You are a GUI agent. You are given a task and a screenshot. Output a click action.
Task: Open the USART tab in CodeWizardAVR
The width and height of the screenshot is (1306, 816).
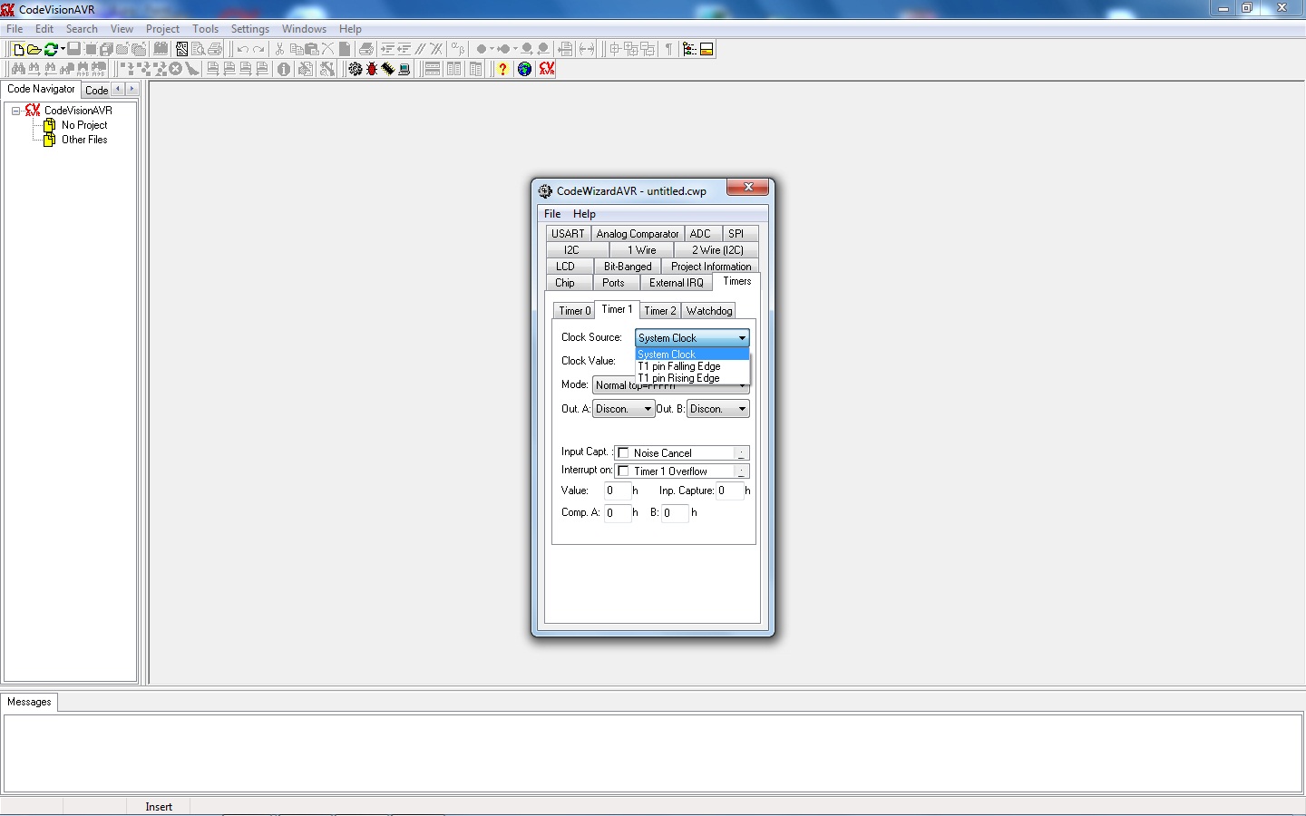click(568, 234)
